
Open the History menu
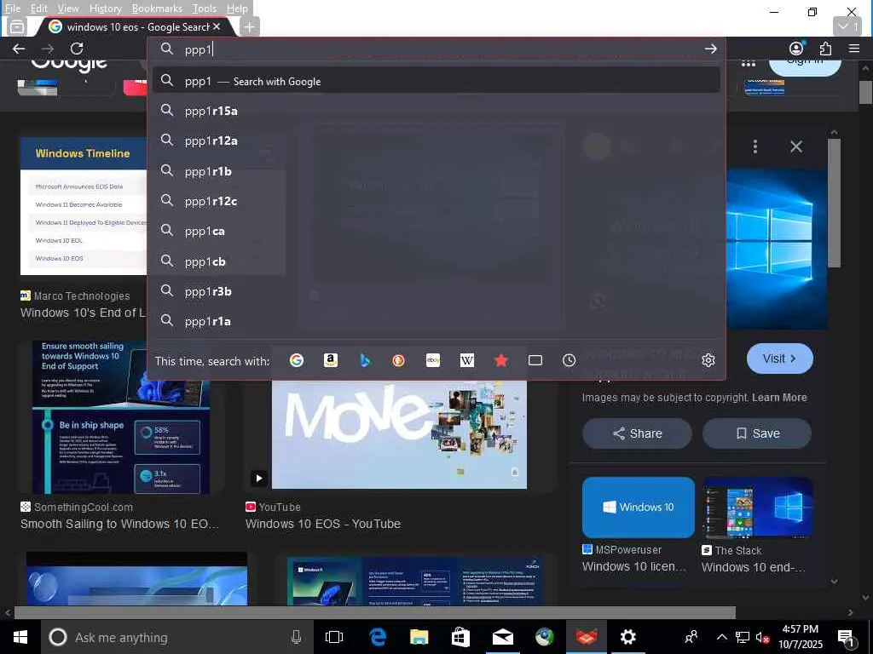point(105,9)
